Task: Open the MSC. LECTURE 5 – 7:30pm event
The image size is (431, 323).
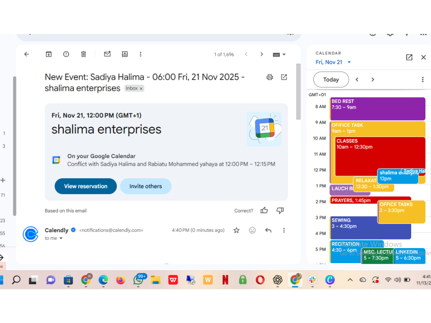Action: pyautogui.click(x=378, y=255)
